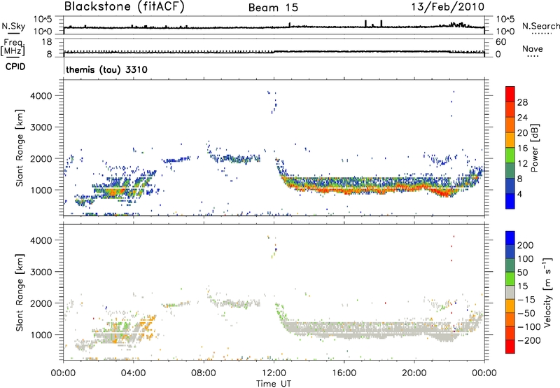Select the 3000 km tick in power panel
The image size is (560, 388).
click(41, 127)
